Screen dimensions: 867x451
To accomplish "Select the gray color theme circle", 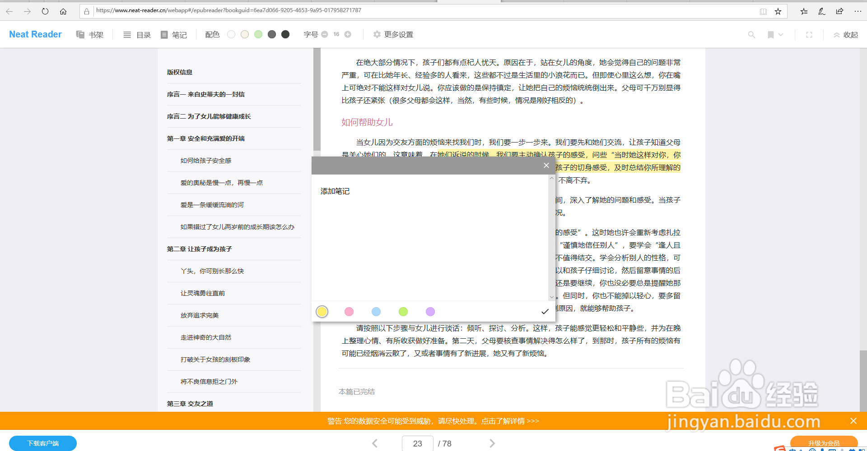I will (x=272, y=34).
